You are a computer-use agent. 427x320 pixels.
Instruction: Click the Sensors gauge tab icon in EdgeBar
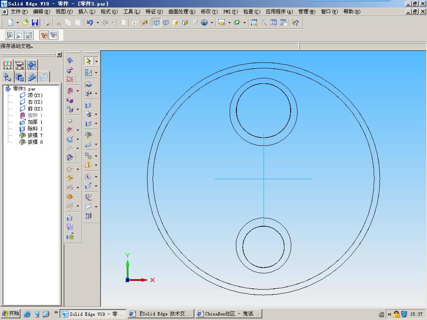8,65
